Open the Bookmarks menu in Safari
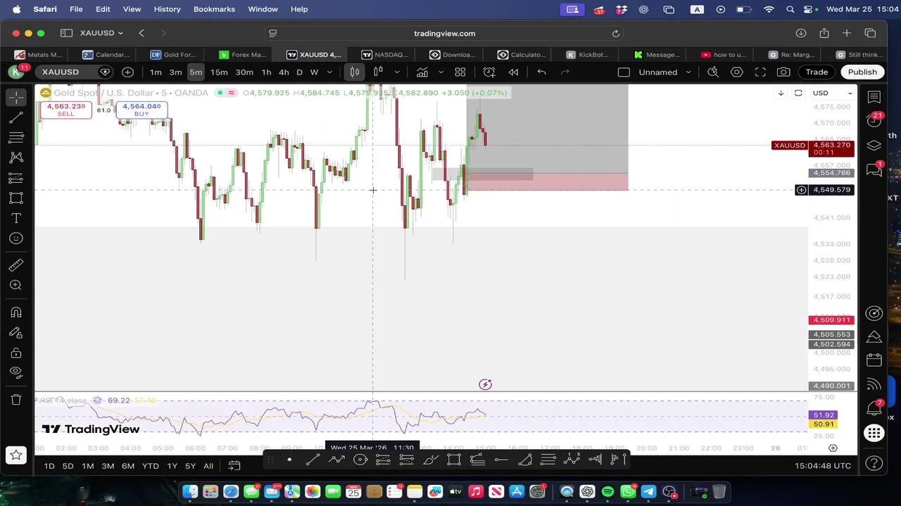901x506 pixels. point(214,9)
